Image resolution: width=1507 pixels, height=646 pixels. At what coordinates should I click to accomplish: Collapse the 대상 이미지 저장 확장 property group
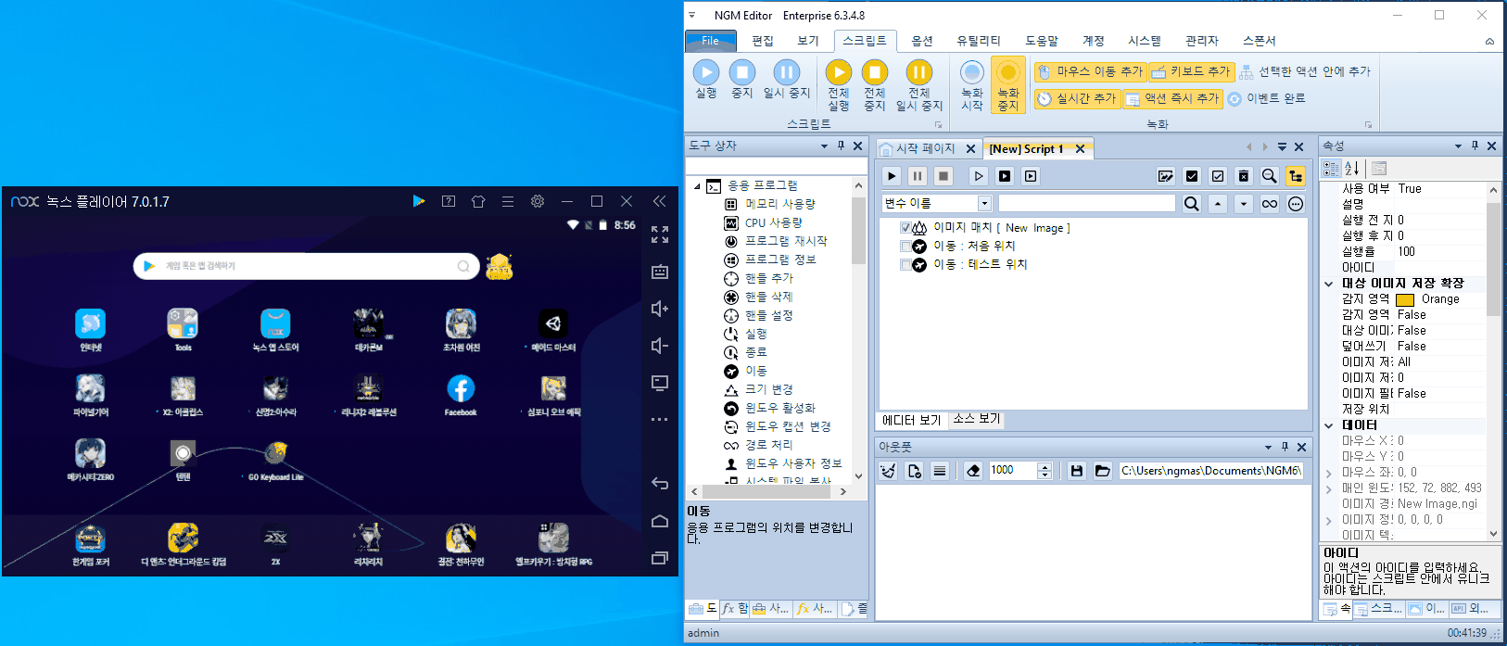coord(1329,284)
